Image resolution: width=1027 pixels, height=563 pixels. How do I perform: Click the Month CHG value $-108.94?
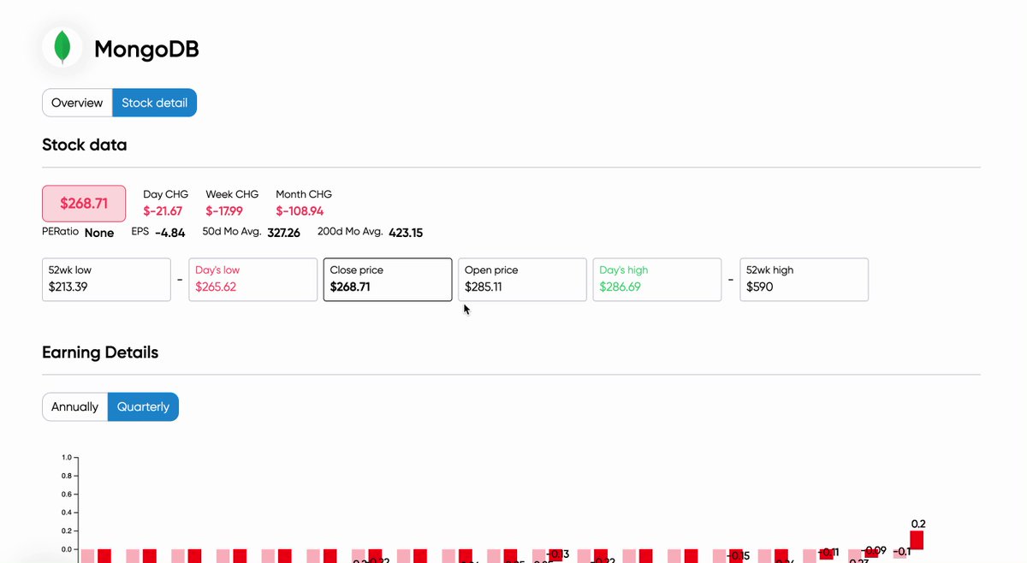(300, 211)
